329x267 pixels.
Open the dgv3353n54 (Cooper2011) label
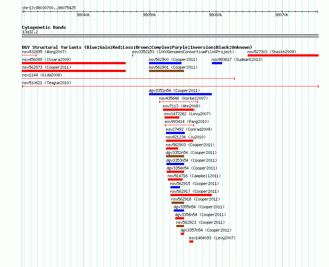point(191,160)
